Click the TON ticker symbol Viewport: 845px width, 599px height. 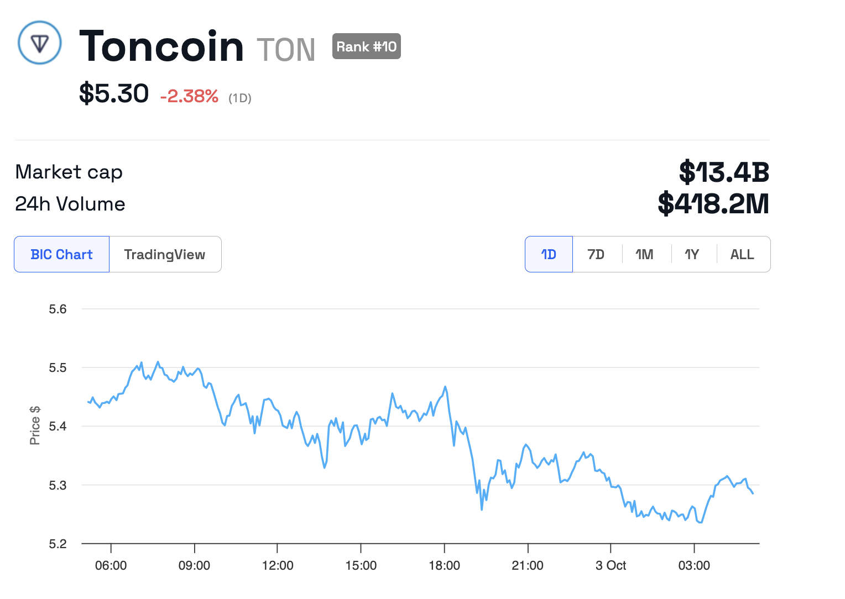286,50
